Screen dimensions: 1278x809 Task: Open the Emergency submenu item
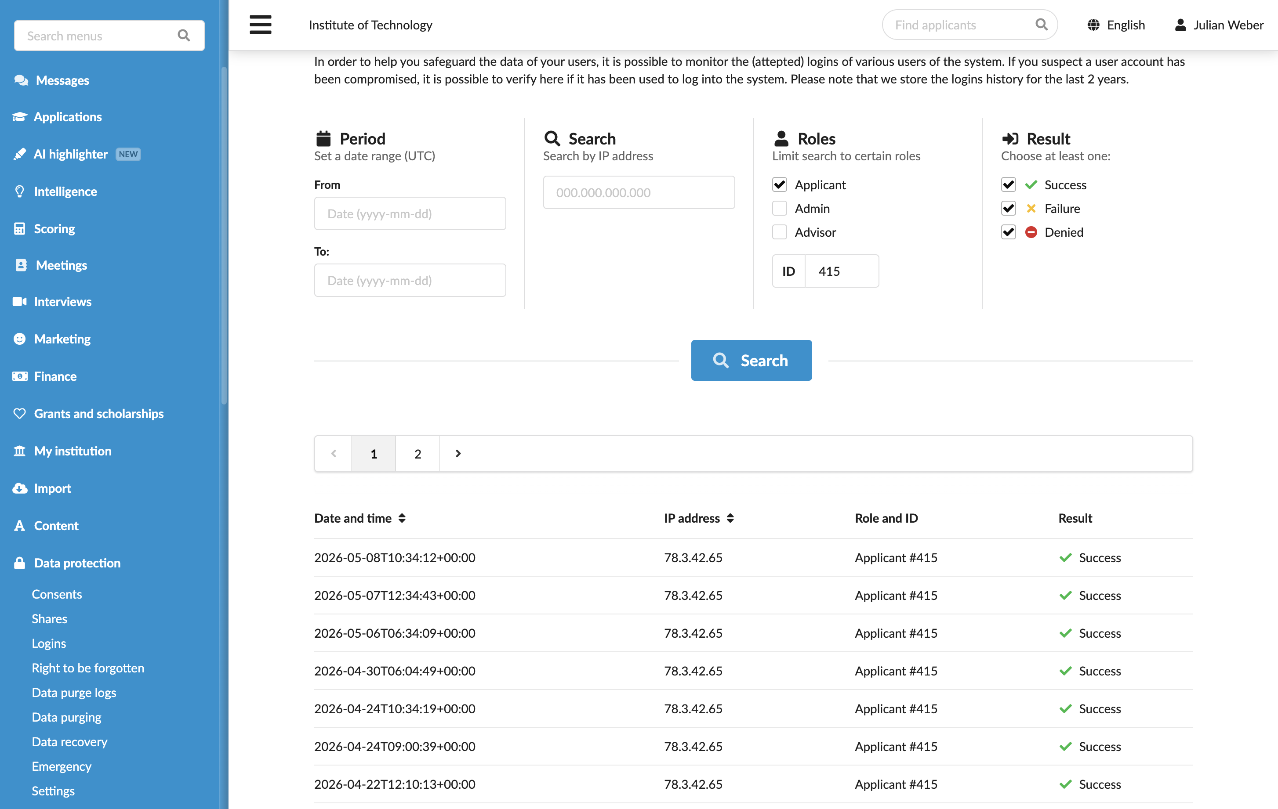point(62,766)
